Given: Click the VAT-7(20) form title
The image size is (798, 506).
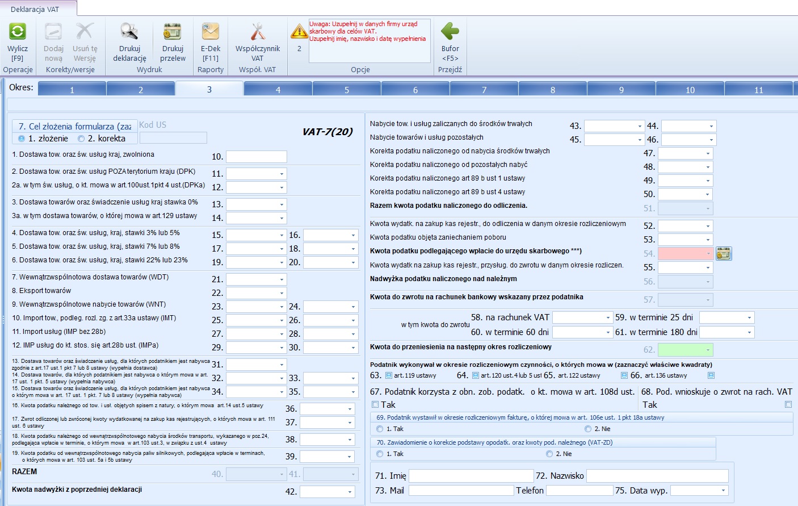Looking at the screenshot, I should (x=327, y=132).
